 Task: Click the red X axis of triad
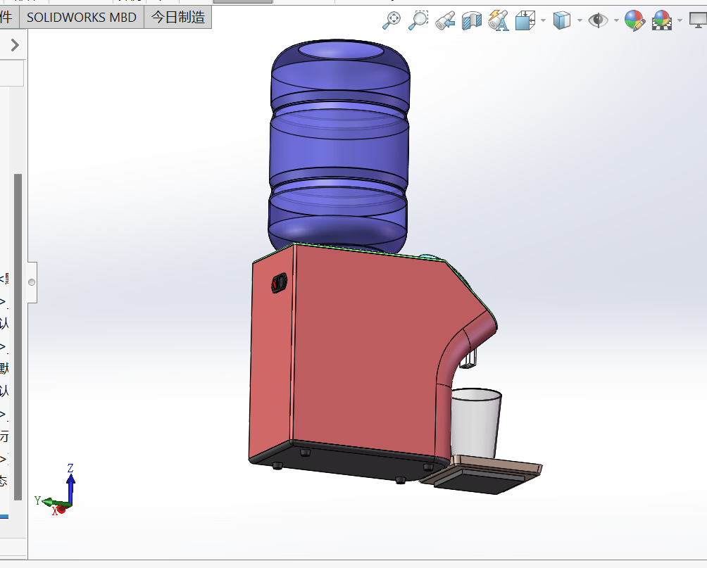click(62, 509)
